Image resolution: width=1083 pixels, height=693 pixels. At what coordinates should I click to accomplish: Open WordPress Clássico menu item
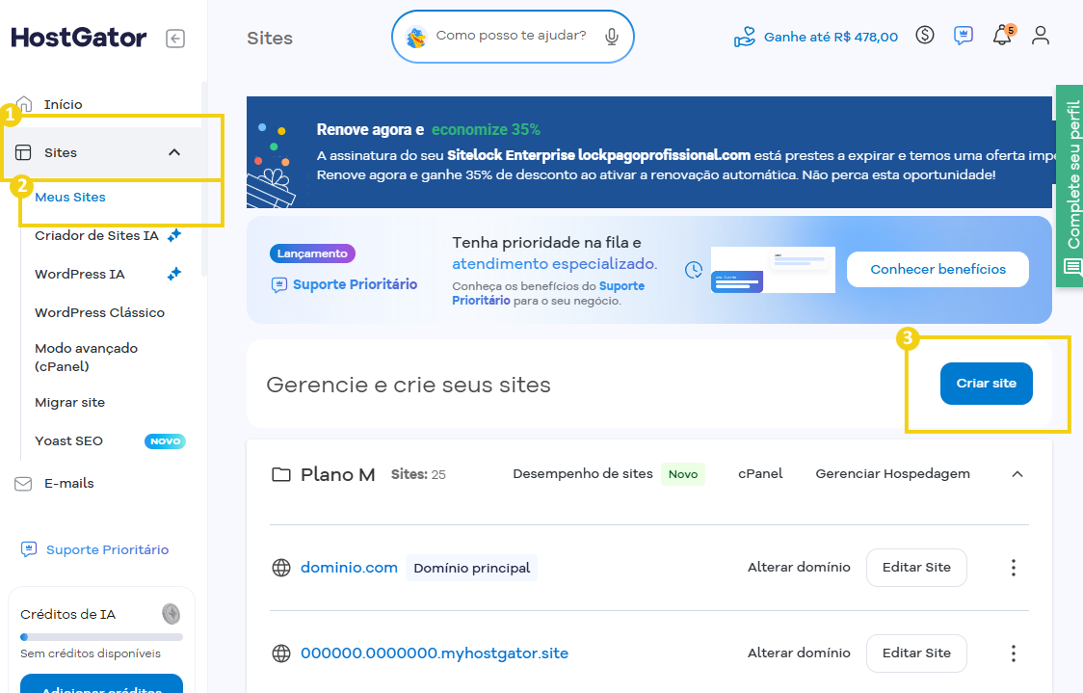(x=99, y=313)
